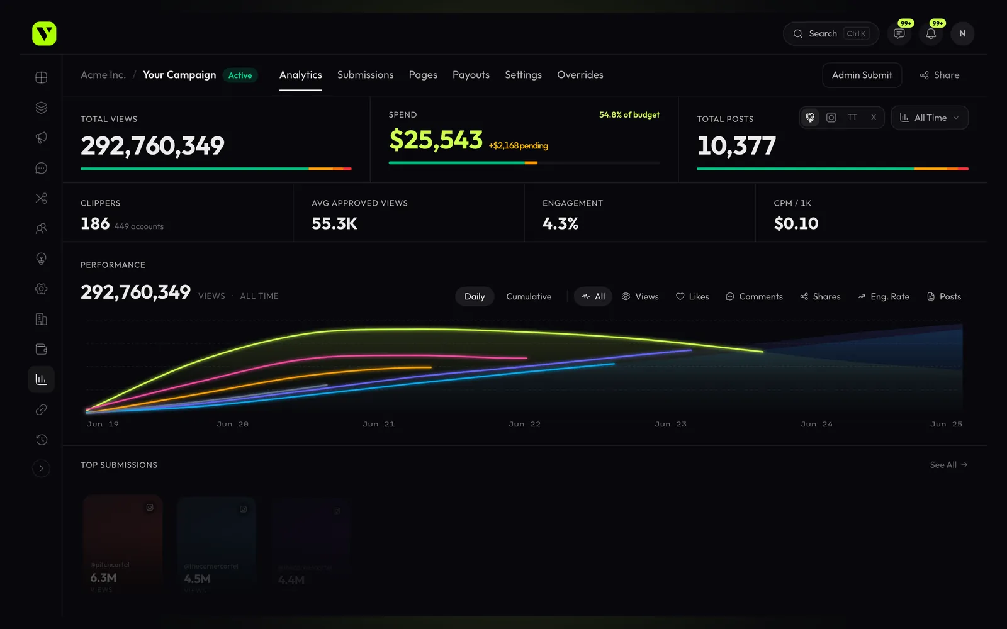The image size is (1007, 629).
Task: Open the bar chart analytics sidebar icon
Action: [x=42, y=379]
